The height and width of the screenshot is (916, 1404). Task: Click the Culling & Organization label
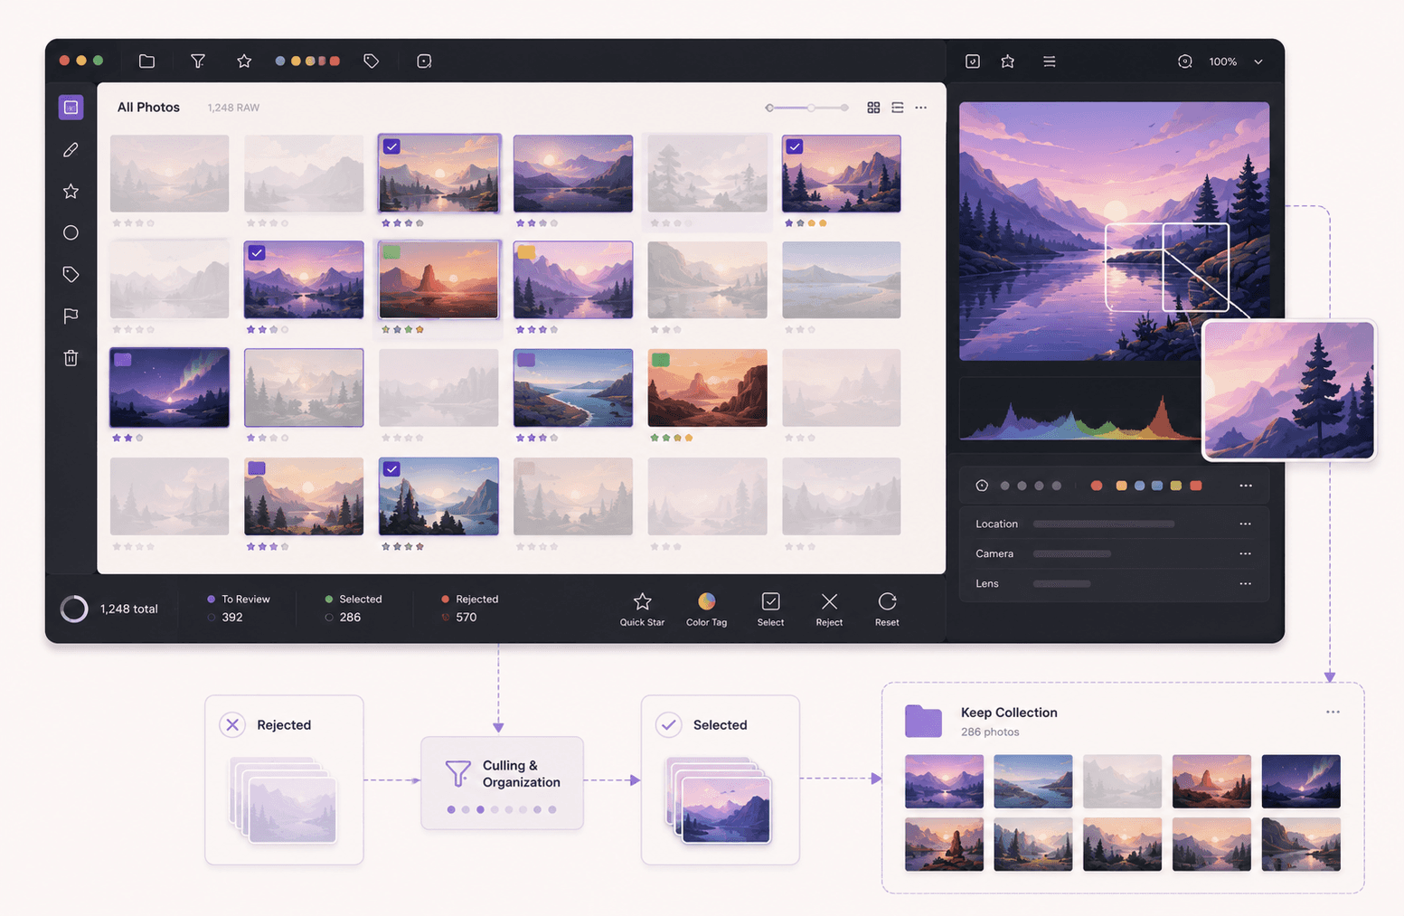pyautogui.click(x=521, y=774)
